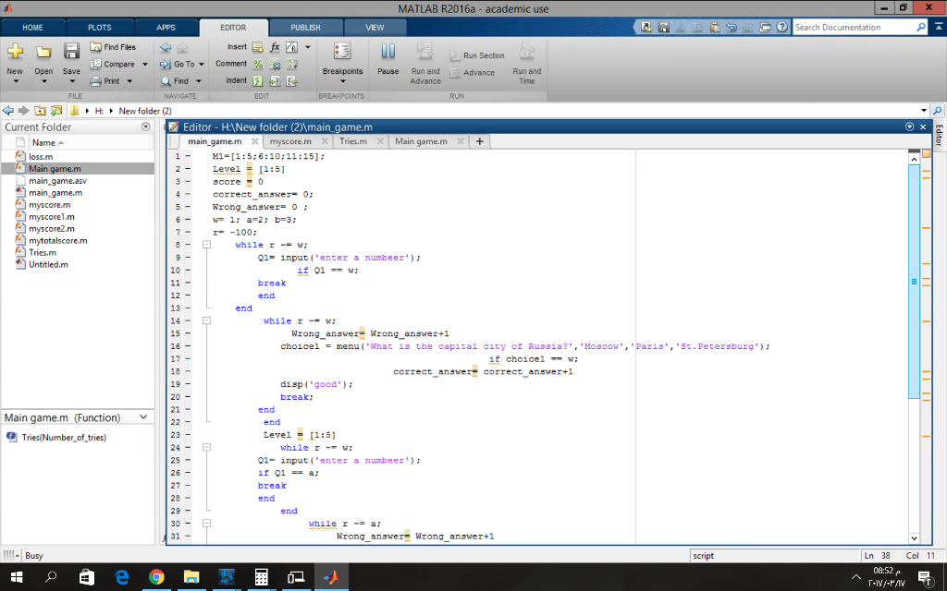Click the editor scroll down arrow
The height and width of the screenshot is (591, 947).
tap(914, 538)
